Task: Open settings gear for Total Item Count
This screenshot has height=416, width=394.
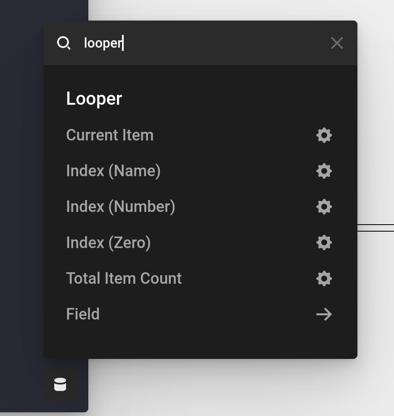Action: pos(324,278)
